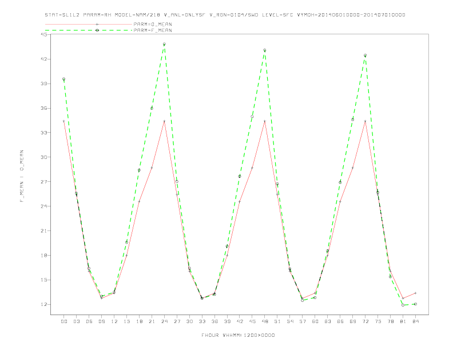Click the MODEL NAM/218 text in the title
The width and height of the screenshot is (453, 350).
[x=137, y=15]
